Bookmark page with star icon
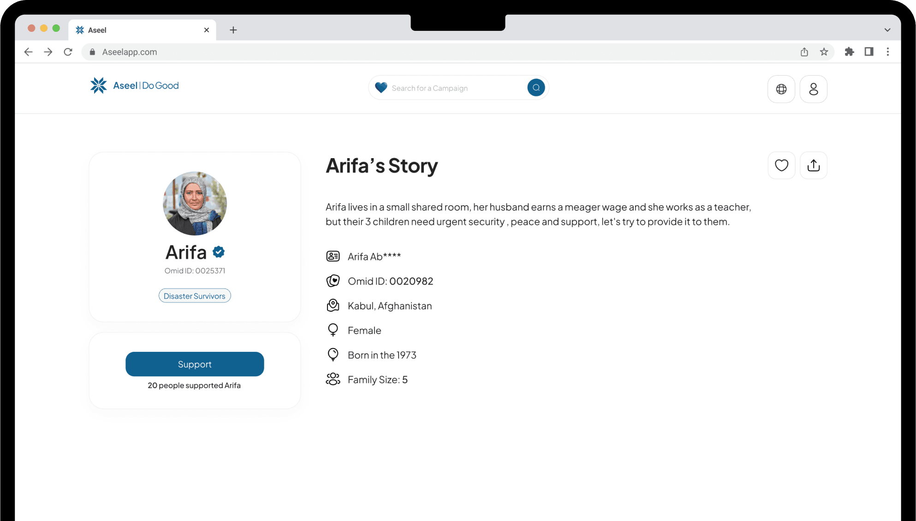916x521 pixels. 824,52
